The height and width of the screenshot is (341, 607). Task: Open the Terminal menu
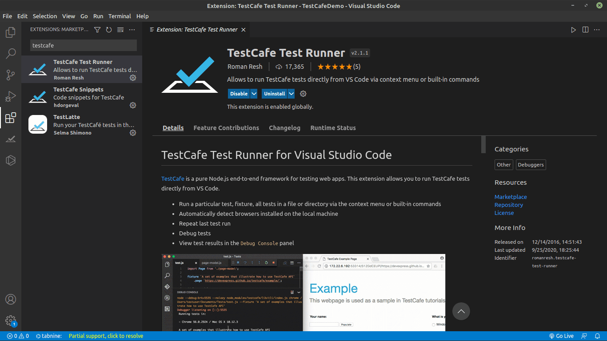[119, 16]
